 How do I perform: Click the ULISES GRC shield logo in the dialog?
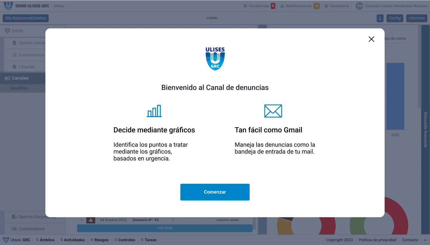tap(215, 59)
